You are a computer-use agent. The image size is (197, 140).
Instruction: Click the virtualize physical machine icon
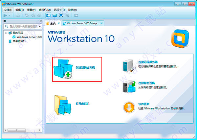(129, 87)
